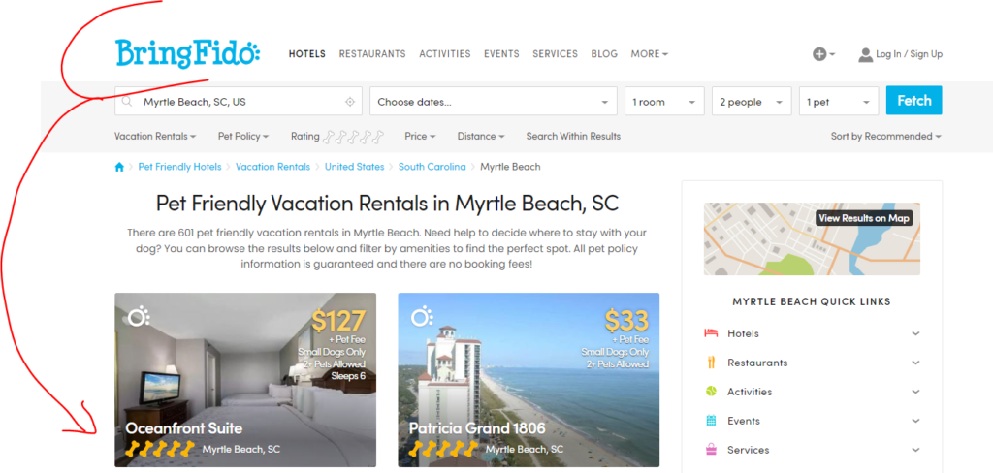Open the EVENTS nav menu item
The height and width of the screenshot is (473, 993).
click(x=501, y=54)
